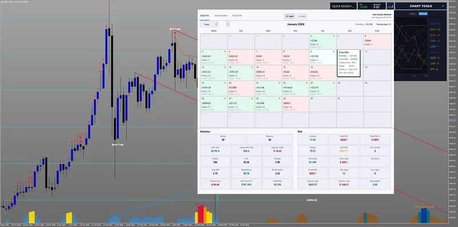Click the 19 January cell with +$791.38
The height and width of the screenshot is (227, 458).
pyautogui.click(x=214, y=88)
